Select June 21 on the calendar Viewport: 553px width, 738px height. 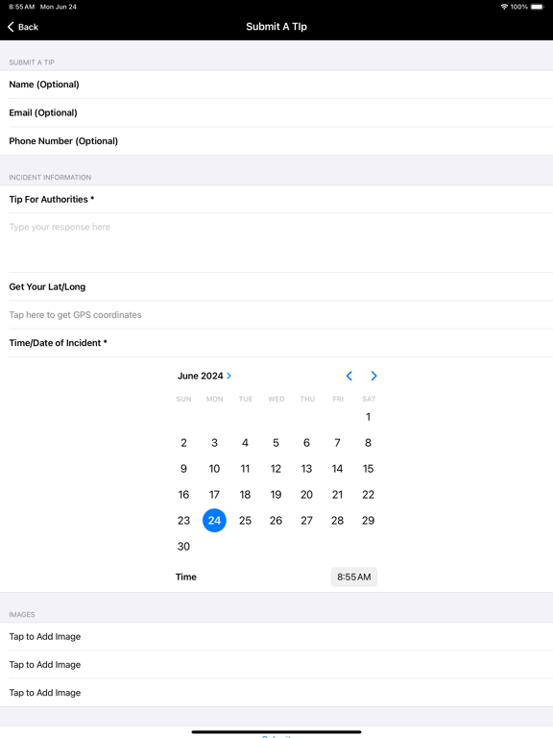(337, 495)
